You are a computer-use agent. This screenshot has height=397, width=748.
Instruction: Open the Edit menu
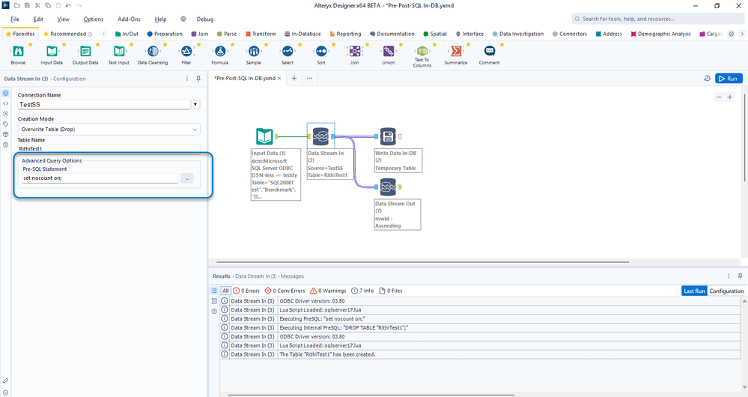point(38,19)
